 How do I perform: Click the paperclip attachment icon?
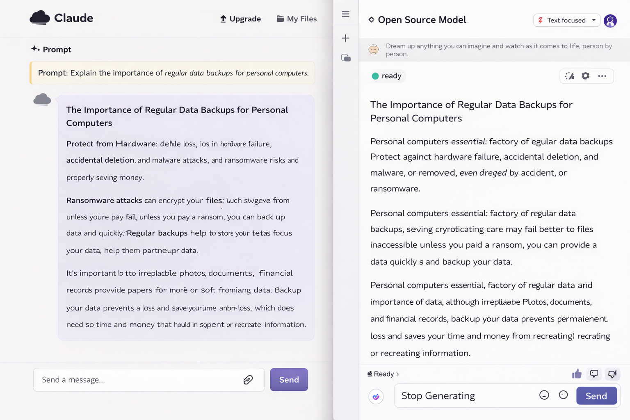(x=248, y=380)
